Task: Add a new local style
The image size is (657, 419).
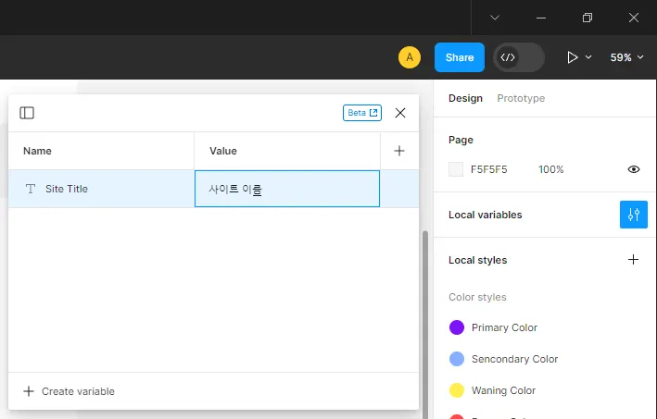Action: point(634,260)
